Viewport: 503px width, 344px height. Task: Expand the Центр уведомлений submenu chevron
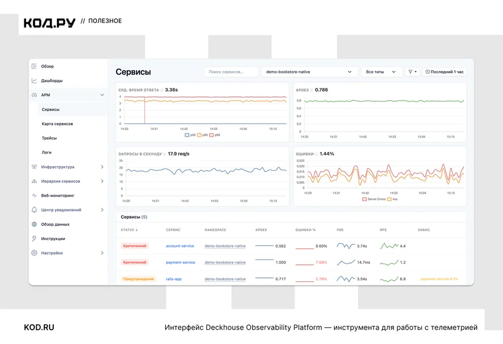pyautogui.click(x=102, y=210)
